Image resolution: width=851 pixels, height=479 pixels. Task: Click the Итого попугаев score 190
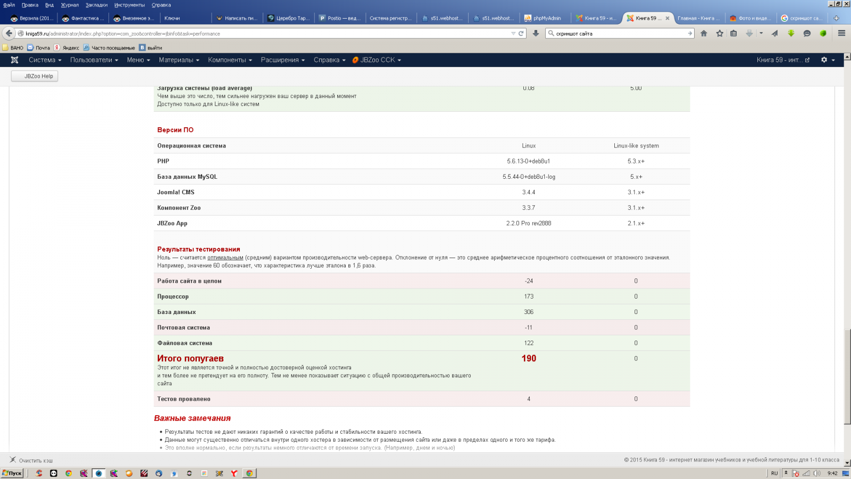(x=529, y=359)
